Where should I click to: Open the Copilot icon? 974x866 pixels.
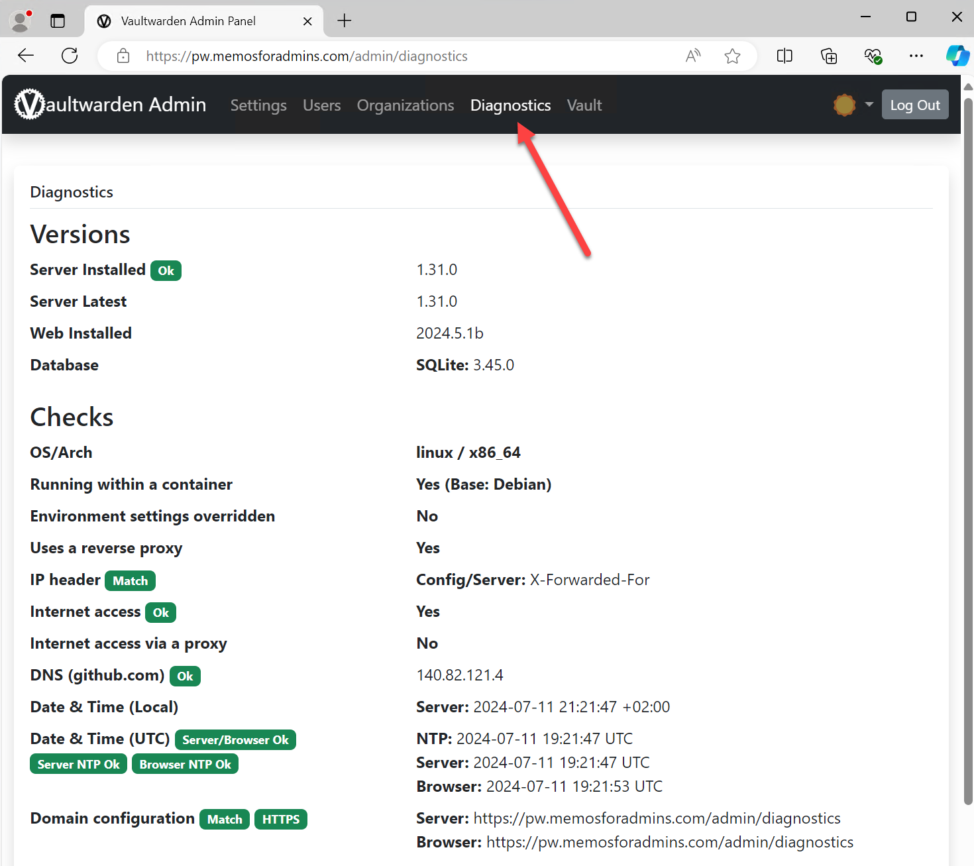[x=957, y=56]
